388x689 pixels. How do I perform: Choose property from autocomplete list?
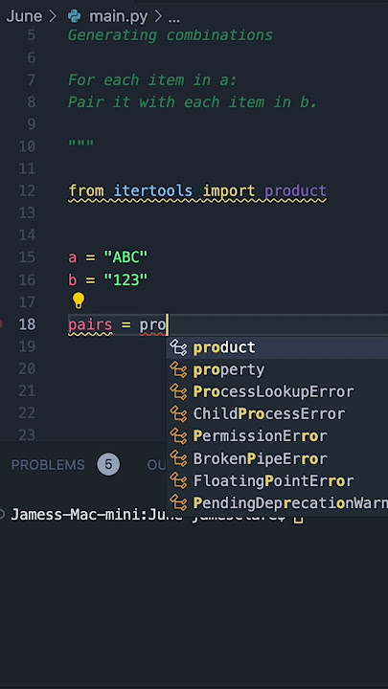click(x=277, y=370)
